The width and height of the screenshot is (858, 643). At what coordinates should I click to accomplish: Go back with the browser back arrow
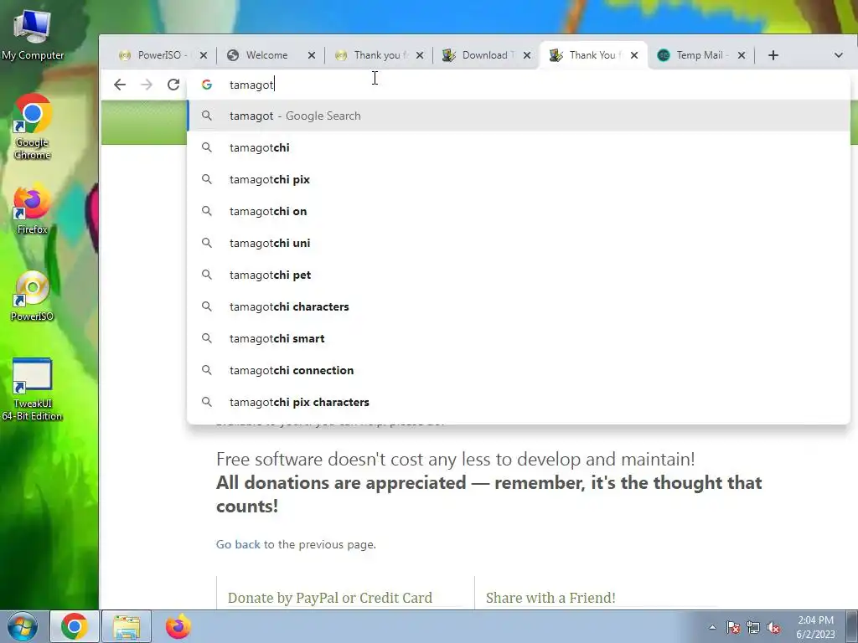[119, 85]
